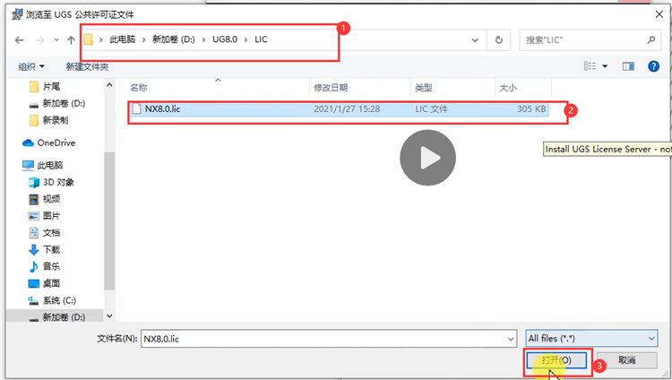Select LIC in the address breadcrumb
This screenshot has height=380, width=672.
tap(261, 39)
